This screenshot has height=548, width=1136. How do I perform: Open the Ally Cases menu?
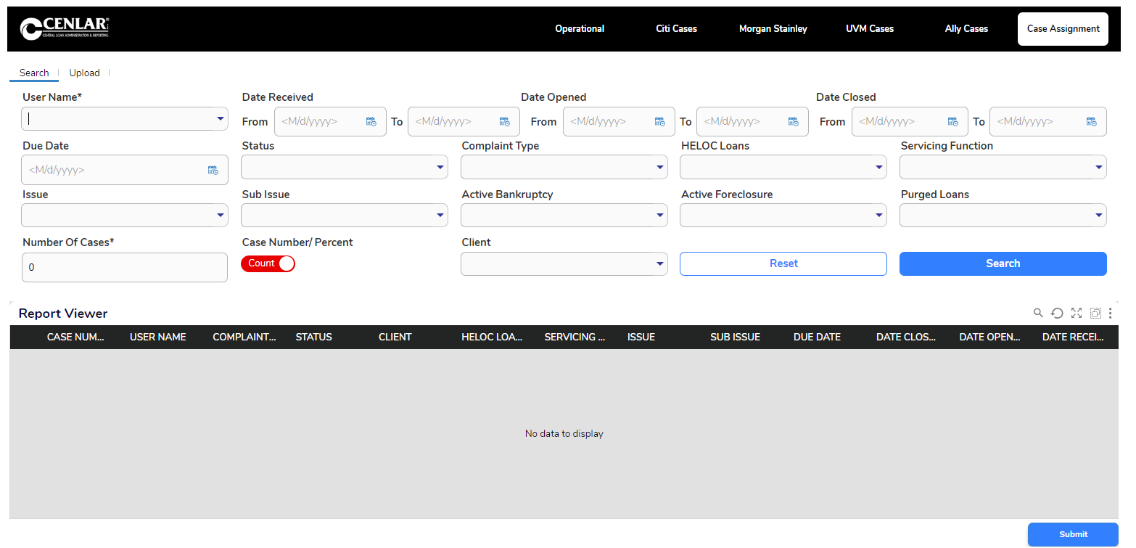966,29
